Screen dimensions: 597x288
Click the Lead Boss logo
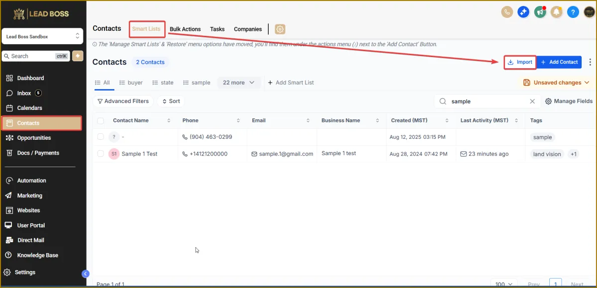pyautogui.click(x=42, y=13)
